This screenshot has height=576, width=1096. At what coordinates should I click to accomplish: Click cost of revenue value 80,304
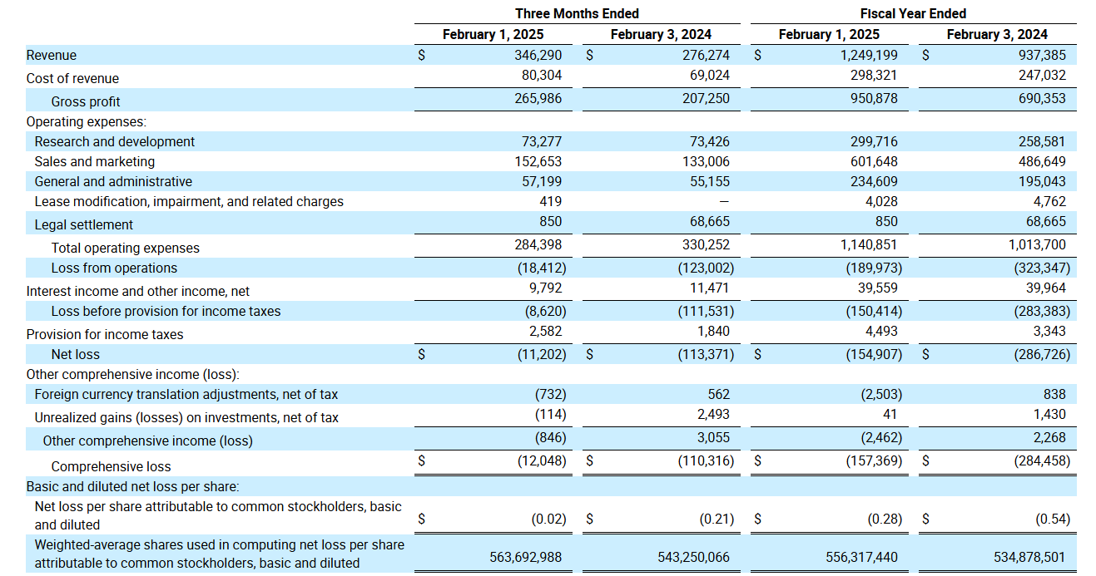click(543, 75)
